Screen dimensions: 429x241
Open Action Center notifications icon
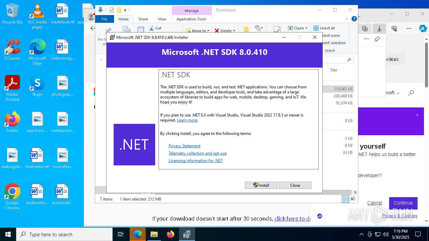point(418,234)
